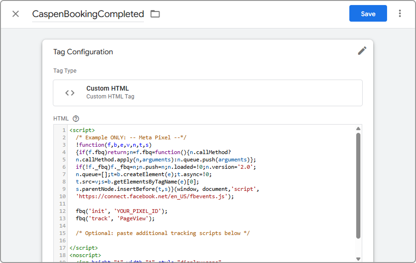416x263 pixels.
Task: Open the help icon next to HTML label
Action: click(76, 119)
